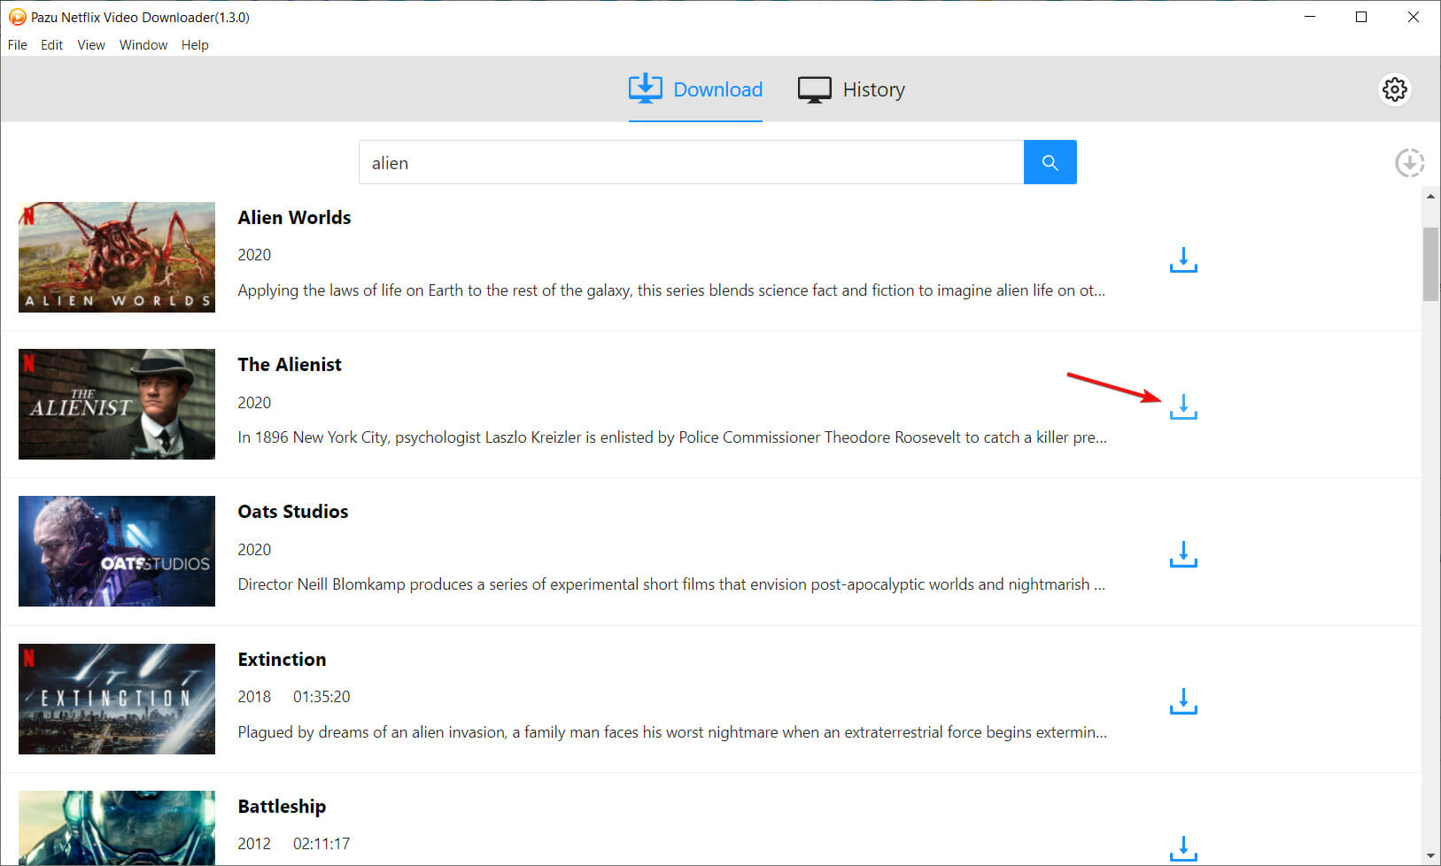Select the Alien Worlds poster thumbnail
1441x866 pixels.
point(117,257)
